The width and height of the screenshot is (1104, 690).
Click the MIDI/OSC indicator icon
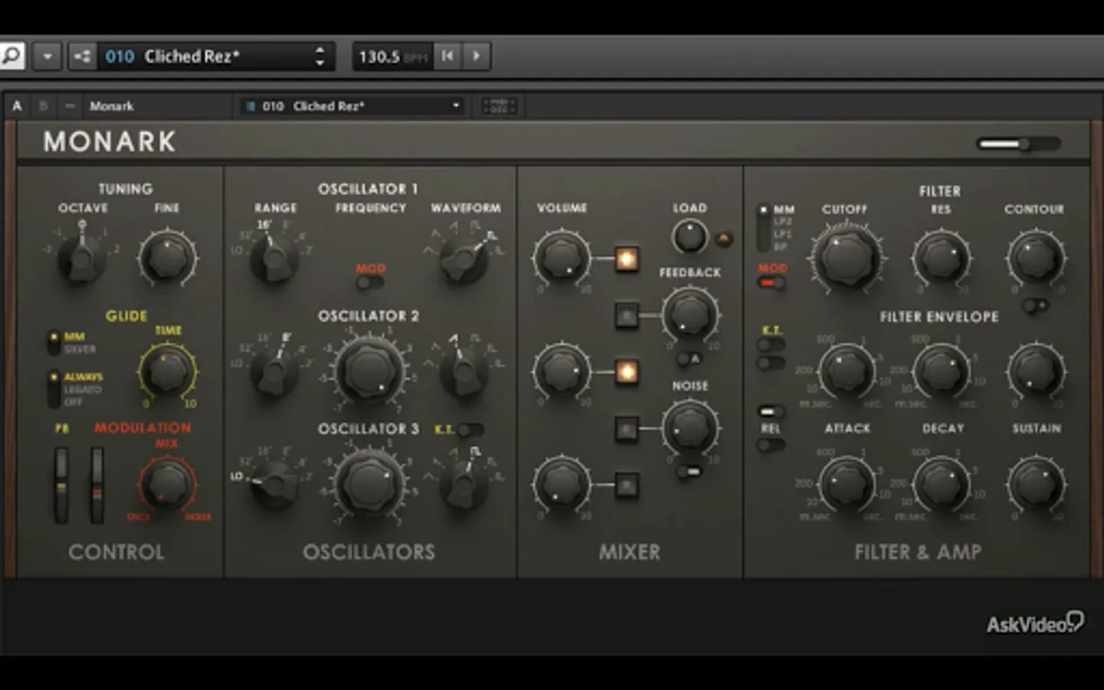click(x=499, y=106)
